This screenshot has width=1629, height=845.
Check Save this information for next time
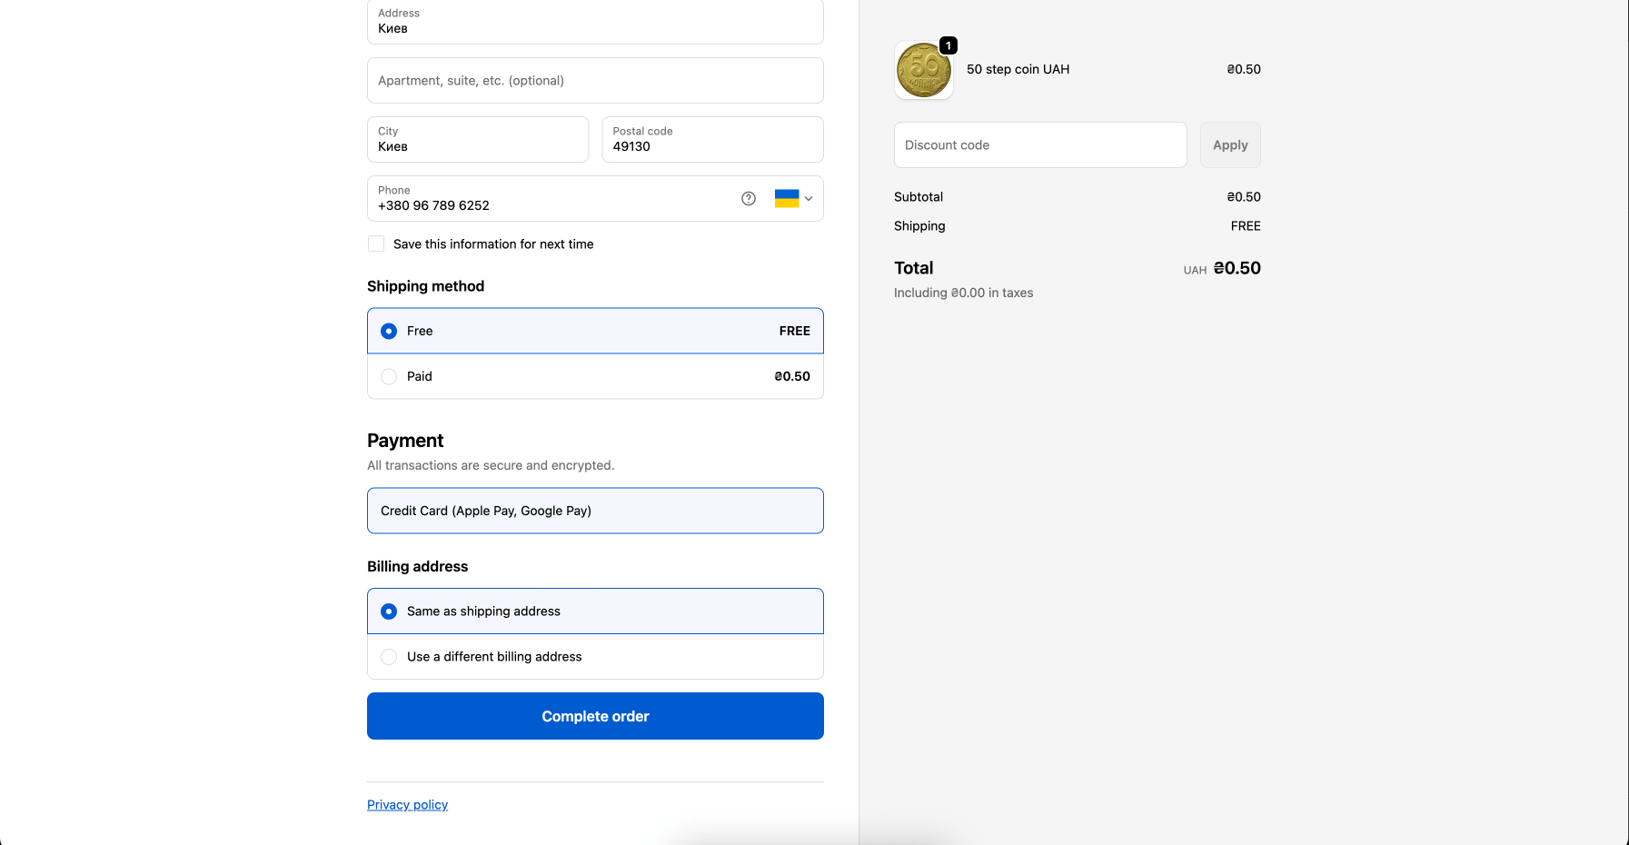(x=376, y=244)
